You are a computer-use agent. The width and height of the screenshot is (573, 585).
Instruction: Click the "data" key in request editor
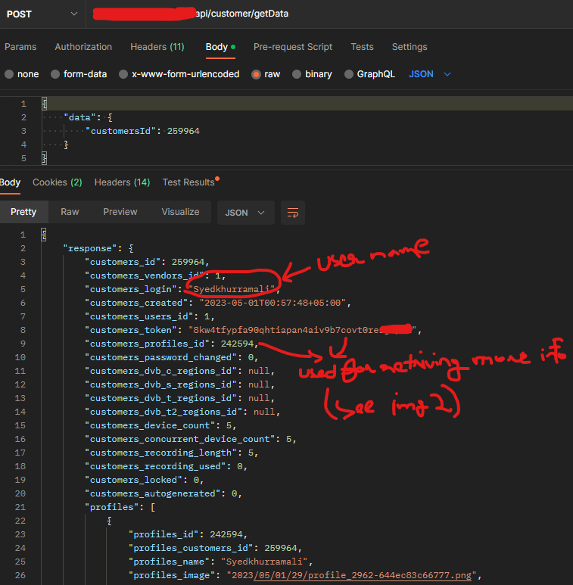point(79,117)
